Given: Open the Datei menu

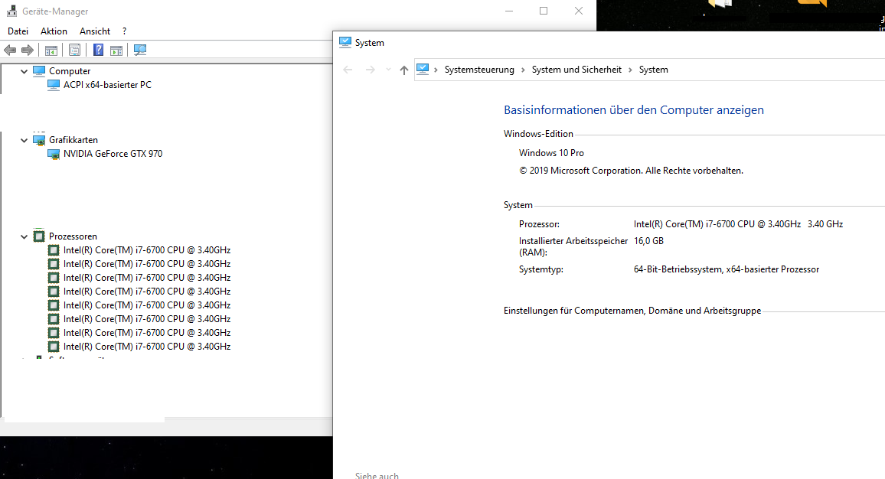Looking at the screenshot, I should point(18,31).
